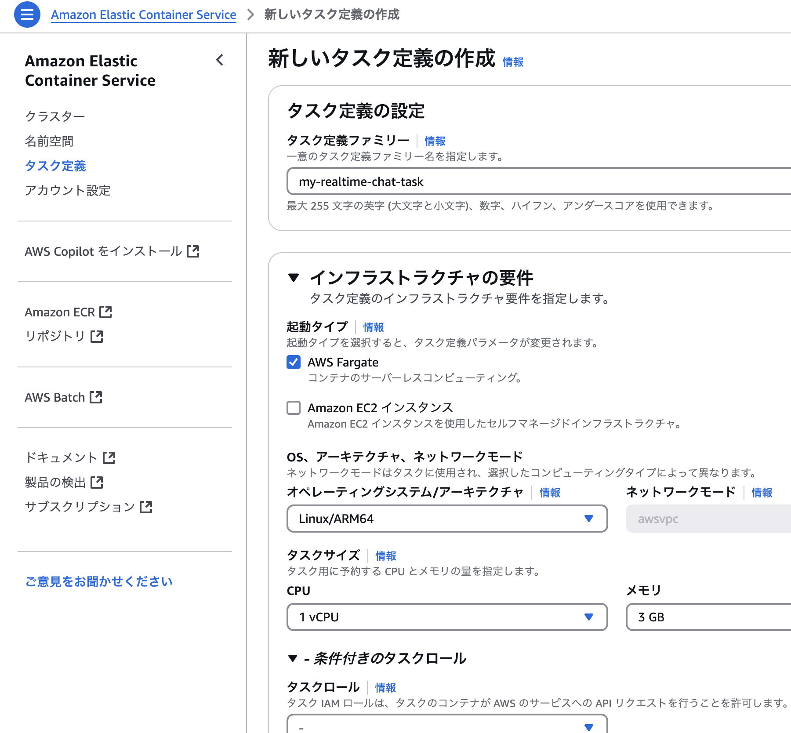
Task: Click the Amazon Elastic Container Service sidebar heading
Action: tap(90, 71)
